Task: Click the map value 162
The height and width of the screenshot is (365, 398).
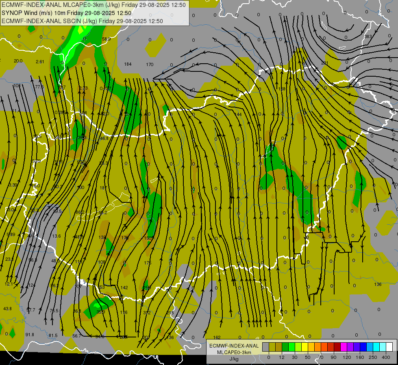Action: 217,337
